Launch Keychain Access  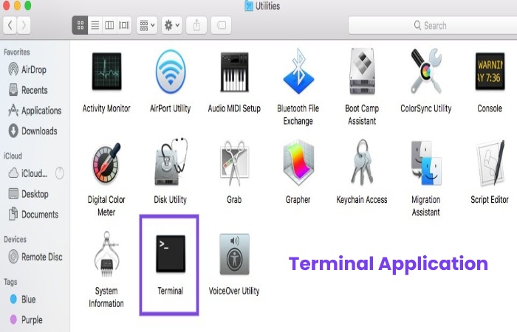pos(362,162)
